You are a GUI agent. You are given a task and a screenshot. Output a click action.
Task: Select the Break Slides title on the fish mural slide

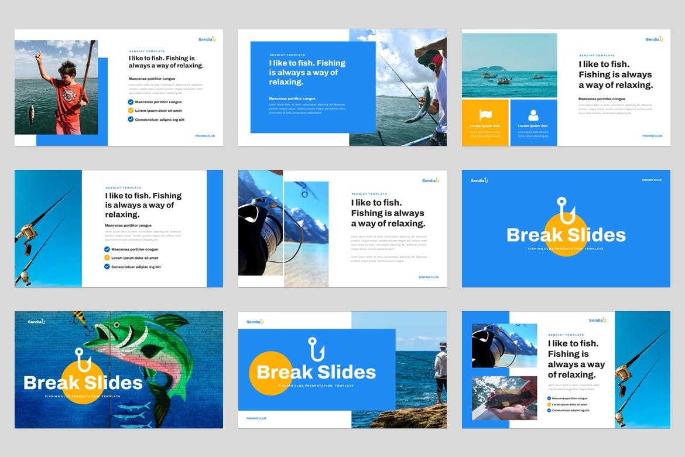pyautogui.click(x=83, y=383)
